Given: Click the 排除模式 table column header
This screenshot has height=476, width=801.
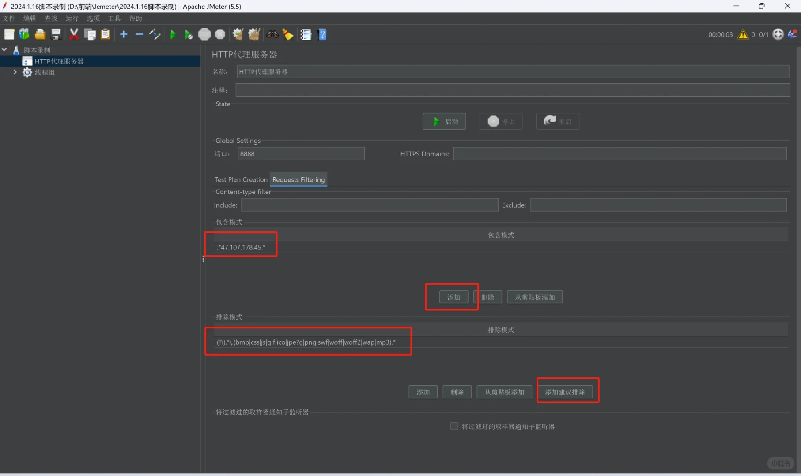Looking at the screenshot, I should click(501, 330).
